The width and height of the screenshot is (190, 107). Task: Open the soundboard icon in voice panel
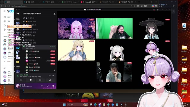point(50,80)
